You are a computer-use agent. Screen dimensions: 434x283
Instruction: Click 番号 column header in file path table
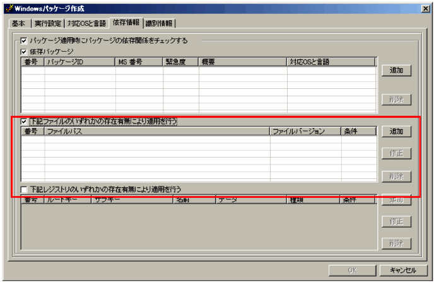[33, 131]
